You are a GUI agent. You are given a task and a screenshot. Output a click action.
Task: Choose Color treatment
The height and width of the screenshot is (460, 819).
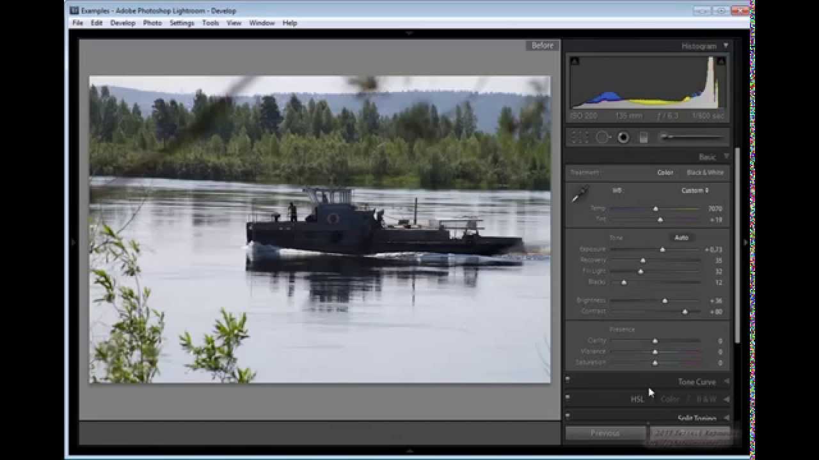click(665, 172)
